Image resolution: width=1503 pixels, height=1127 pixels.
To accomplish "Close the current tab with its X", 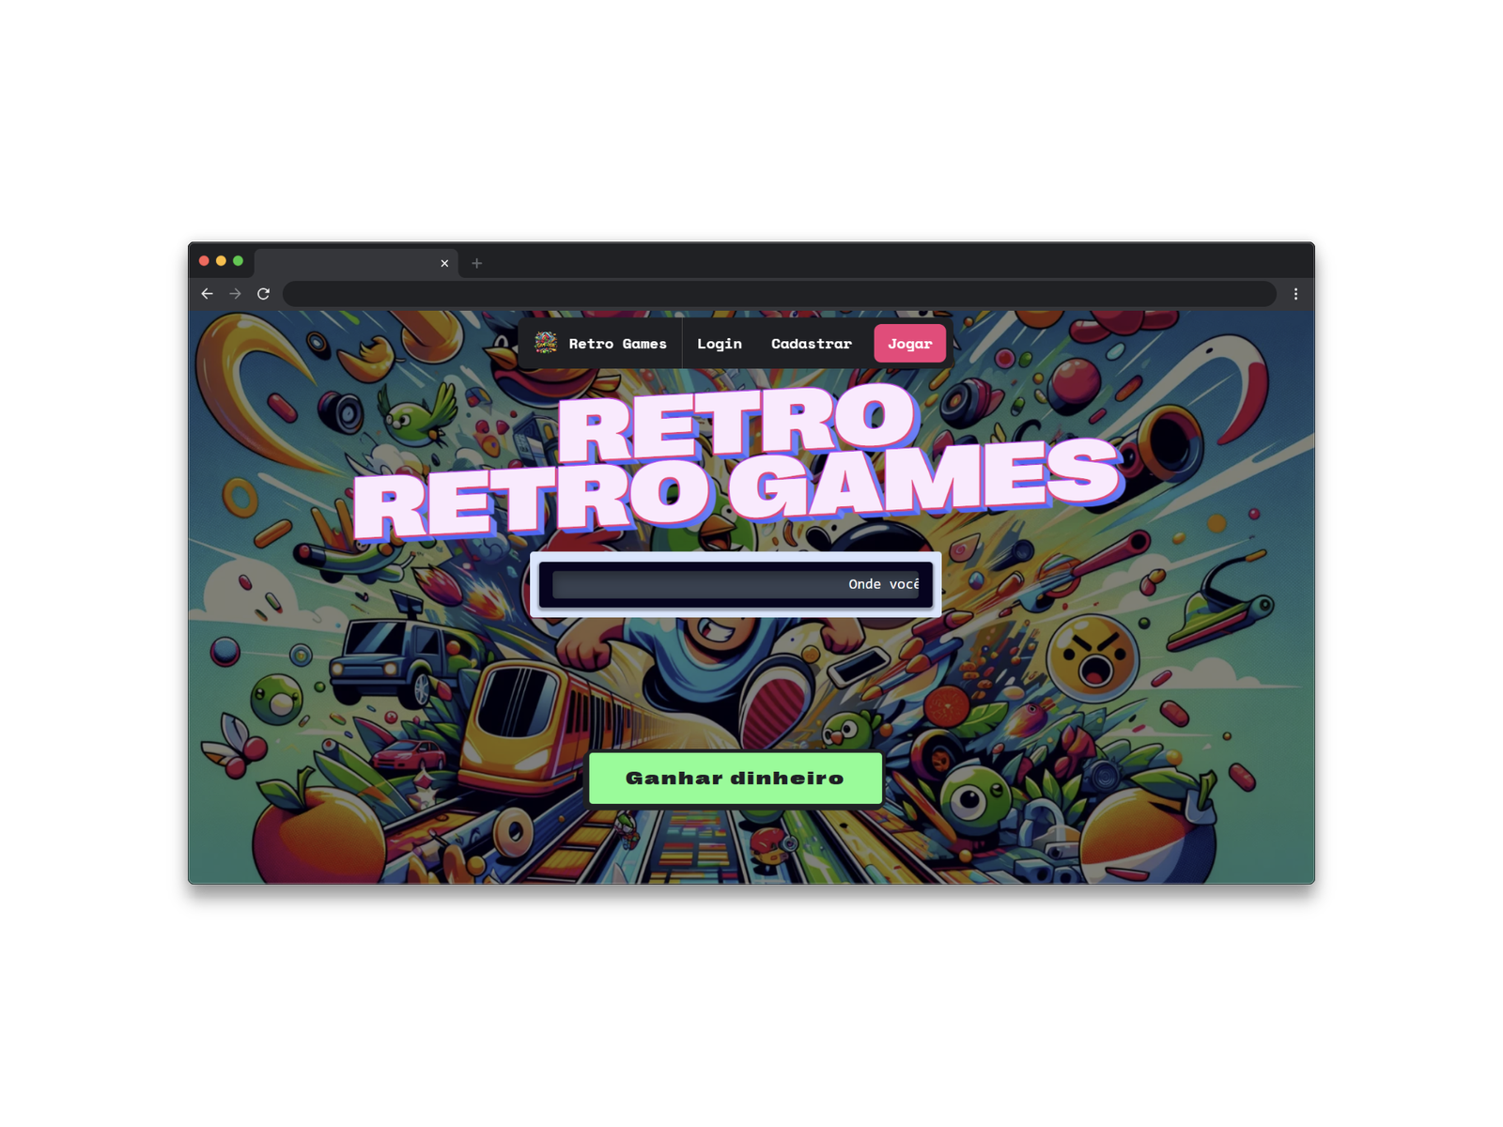I will tap(444, 264).
